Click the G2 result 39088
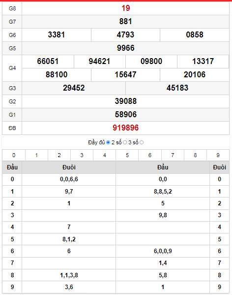 coord(125,101)
